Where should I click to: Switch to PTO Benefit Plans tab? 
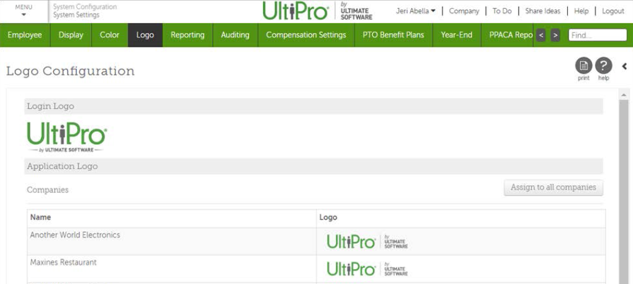click(393, 35)
